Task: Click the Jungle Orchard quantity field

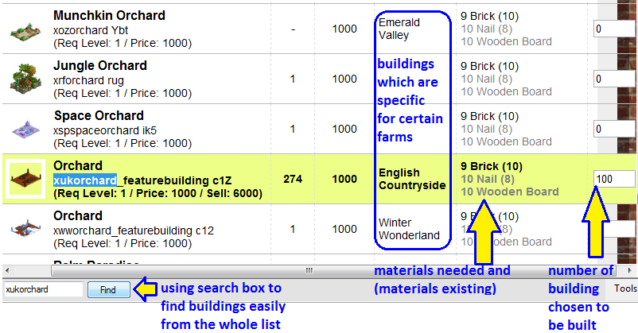Action: coord(614,79)
